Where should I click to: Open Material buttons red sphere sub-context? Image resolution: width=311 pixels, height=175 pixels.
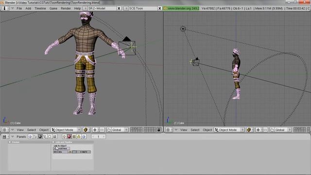pyautogui.click(x=69, y=137)
